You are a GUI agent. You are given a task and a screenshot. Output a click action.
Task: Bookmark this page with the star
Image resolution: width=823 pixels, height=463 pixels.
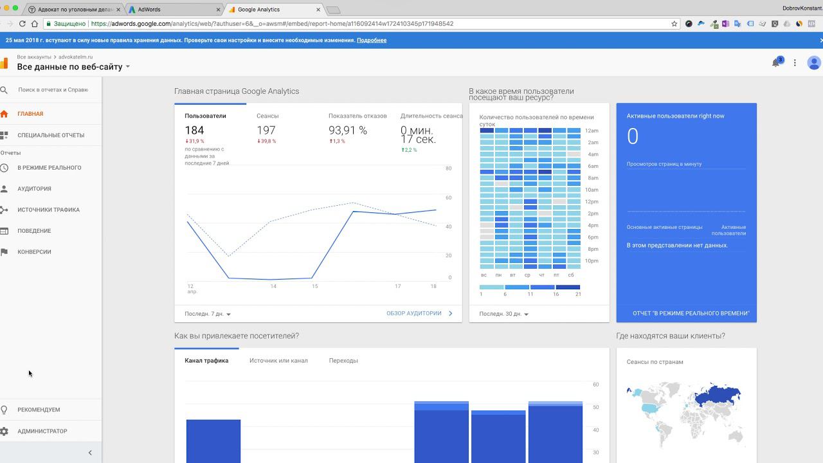coord(674,24)
